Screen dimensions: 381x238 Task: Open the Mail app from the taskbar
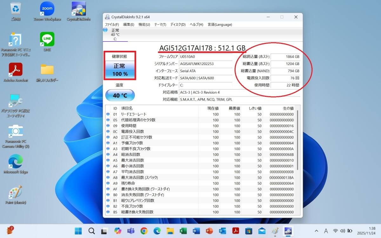(262, 231)
